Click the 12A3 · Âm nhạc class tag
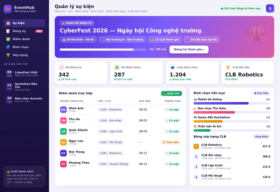Viewport: 280px width, 192px height. click(111, 120)
